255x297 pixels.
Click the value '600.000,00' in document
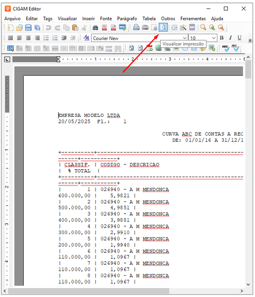74,196
